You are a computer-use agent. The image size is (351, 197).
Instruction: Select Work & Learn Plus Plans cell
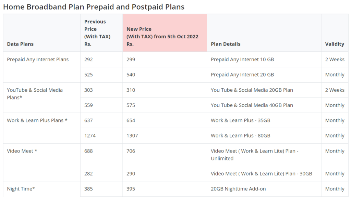pyautogui.click(x=41, y=128)
